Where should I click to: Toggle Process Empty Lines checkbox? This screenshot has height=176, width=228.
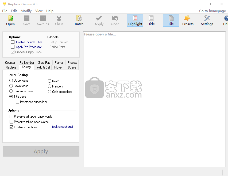[x=13, y=52]
